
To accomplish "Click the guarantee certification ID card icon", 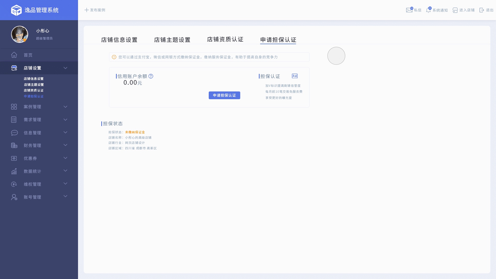I will coord(295,76).
